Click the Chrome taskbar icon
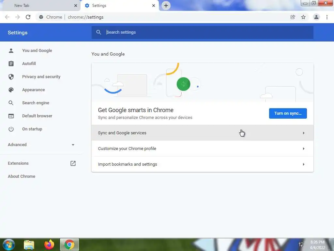The height and width of the screenshot is (251, 334). click(69, 244)
